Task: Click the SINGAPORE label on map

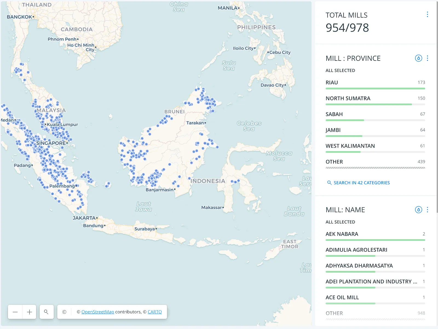Action: pyautogui.click(x=51, y=143)
